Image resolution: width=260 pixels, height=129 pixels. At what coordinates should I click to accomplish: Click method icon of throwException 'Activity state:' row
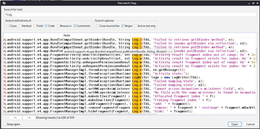(x=5, y=74)
